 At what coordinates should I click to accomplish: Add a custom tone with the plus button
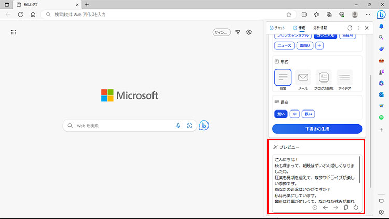[319, 46]
